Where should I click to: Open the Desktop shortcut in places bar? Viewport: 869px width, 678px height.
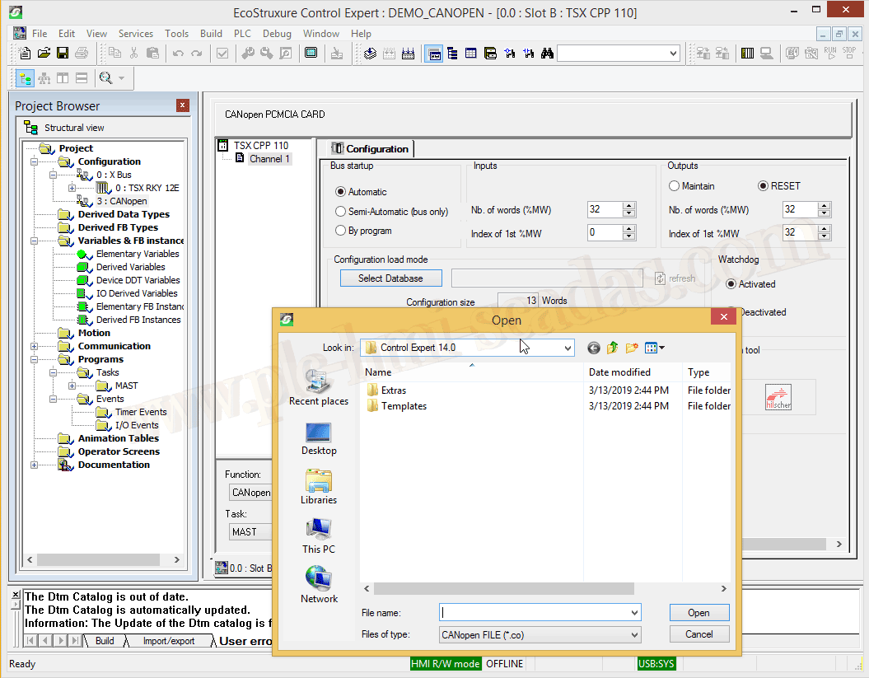(x=319, y=438)
